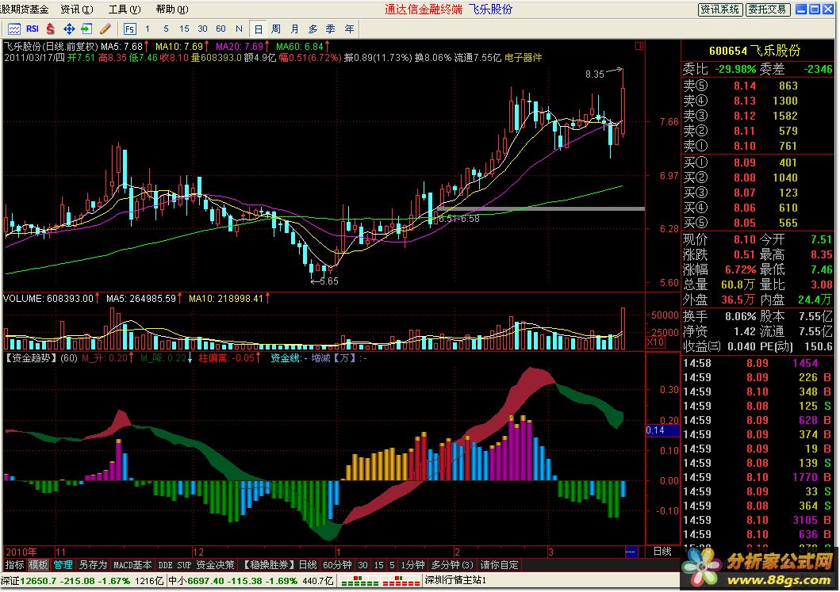This screenshot has height=592, width=840.
Task: Open the 工具(V) menu
Action: pos(125,10)
